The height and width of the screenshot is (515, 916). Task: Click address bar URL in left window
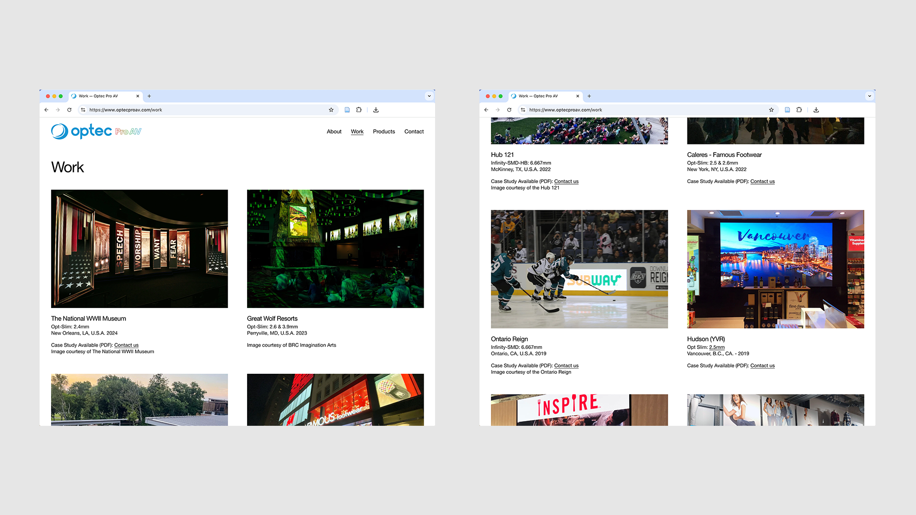point(125,110)
